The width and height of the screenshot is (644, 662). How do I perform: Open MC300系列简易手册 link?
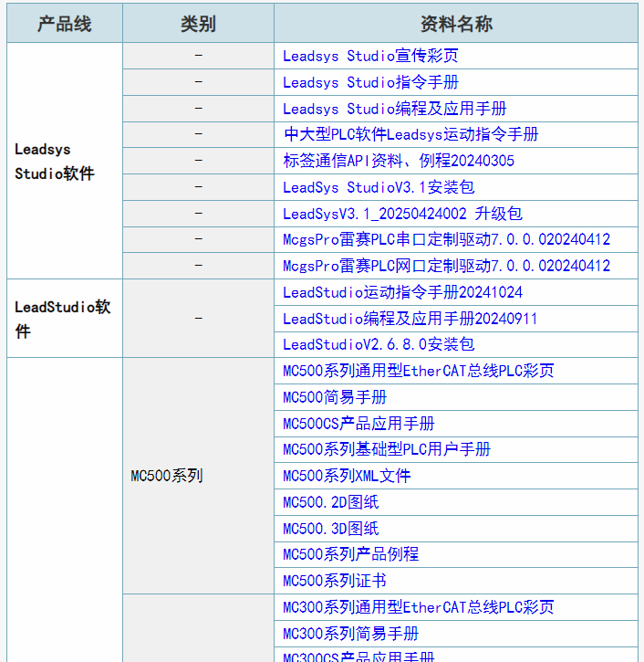click(350, 634)
